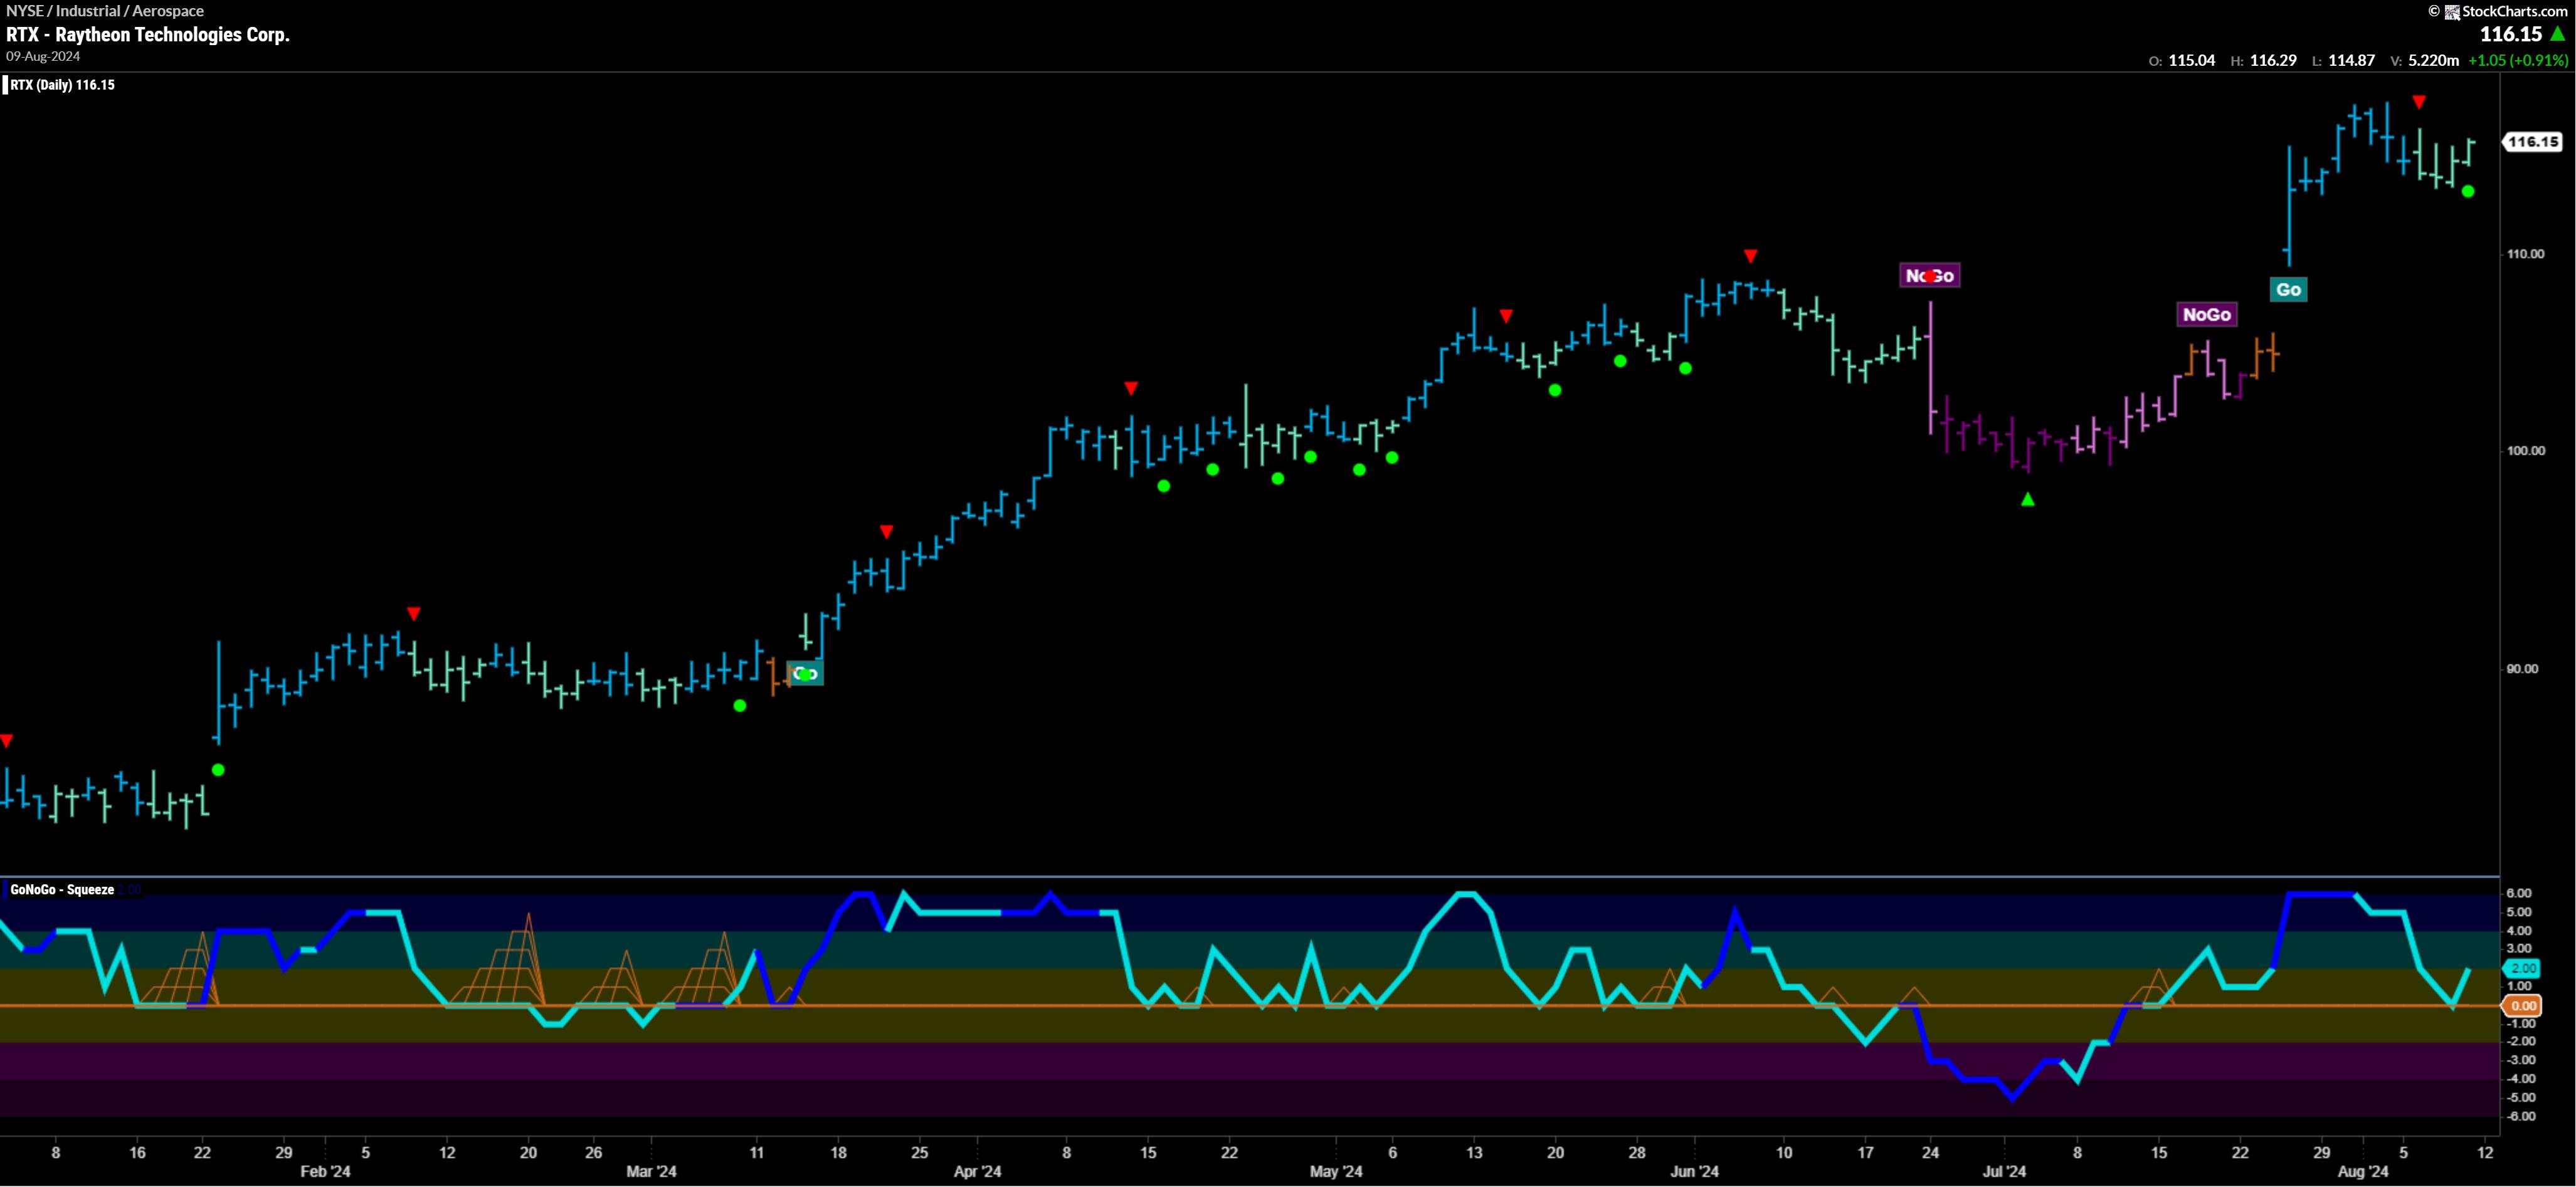Click the green up arrow beside 116.15 header
This screenshot has height=1187, width=2576.
(2557, 34)
